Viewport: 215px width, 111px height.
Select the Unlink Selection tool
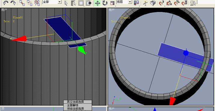click(29, 3)
